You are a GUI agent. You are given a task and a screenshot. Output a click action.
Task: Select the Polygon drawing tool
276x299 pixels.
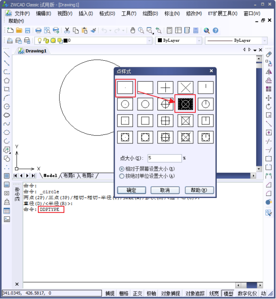click(6, 81)
